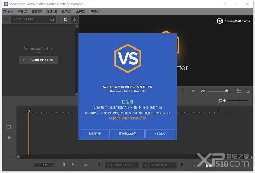Click timeline scroll right arrow
255x173 pixels.
tap(251, 157)
